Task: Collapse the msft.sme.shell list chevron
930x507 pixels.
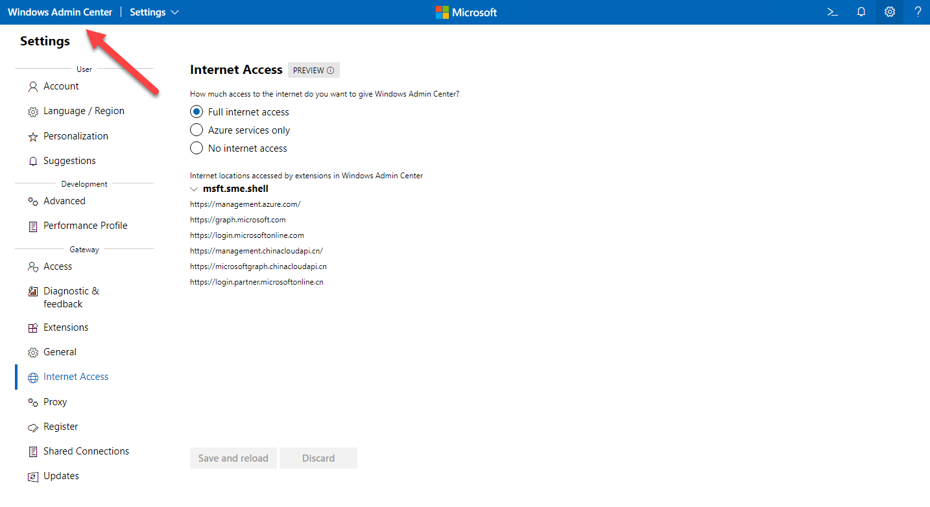Action: point(194,189)
